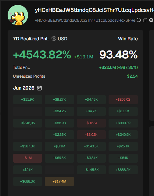Select the +$688.3K day cell
The width and height of the screenshot is (154, 196).
27,182
